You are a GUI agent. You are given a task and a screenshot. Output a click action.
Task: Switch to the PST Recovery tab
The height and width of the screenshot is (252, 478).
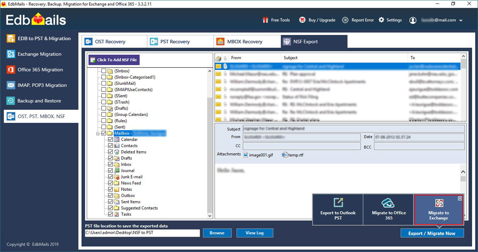(180, 42)
